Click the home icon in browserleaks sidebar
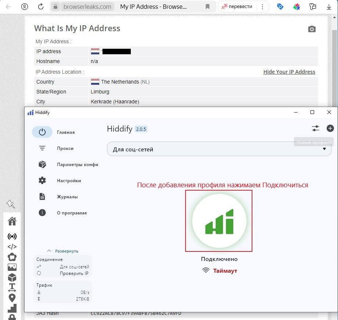Image resolution: width=338 pixels, height=320 pixels. [12, 221]
